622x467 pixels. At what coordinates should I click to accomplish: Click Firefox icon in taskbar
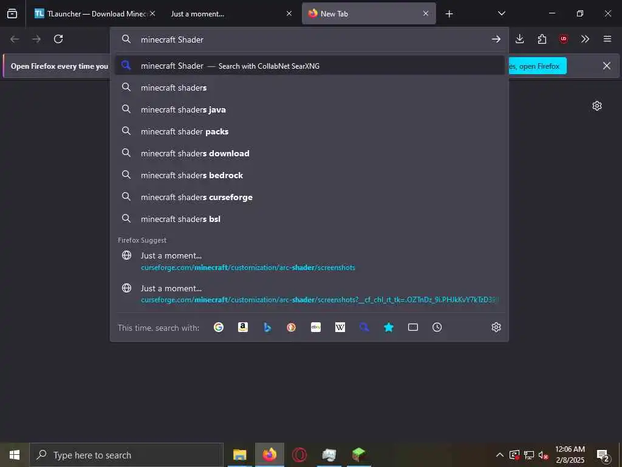tap(269, 455)
